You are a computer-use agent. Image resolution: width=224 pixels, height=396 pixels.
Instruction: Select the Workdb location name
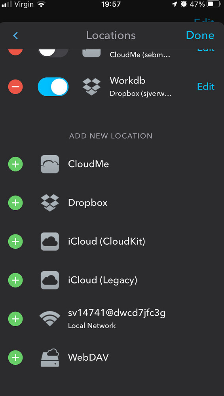127,80
